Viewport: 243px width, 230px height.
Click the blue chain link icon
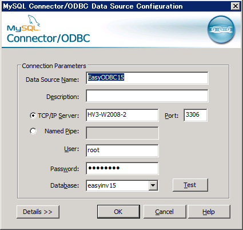point(221,29)
